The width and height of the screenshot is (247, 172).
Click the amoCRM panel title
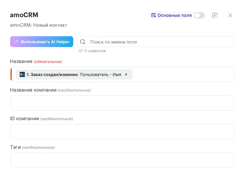24,15
